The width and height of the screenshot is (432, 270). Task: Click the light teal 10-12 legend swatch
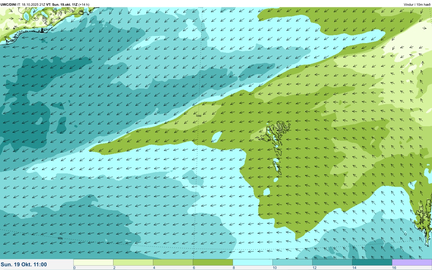[x=292, y=262]
